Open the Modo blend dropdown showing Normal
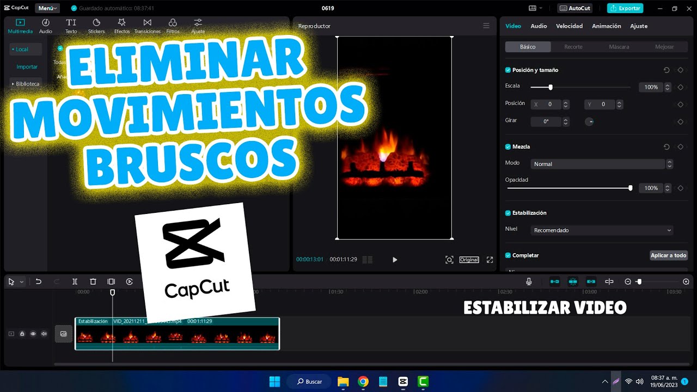 [602, 164]
